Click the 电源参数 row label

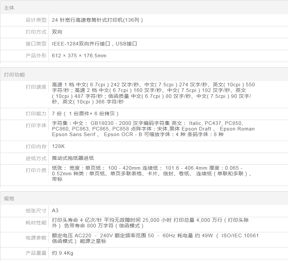[x=36, y=238]
